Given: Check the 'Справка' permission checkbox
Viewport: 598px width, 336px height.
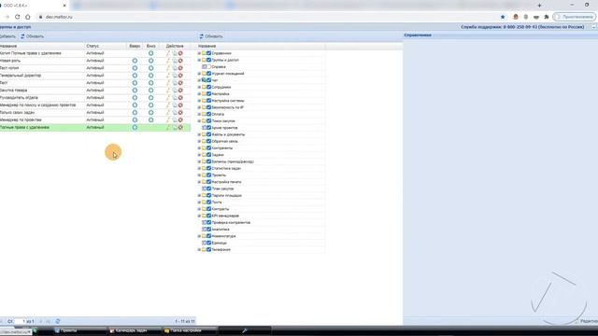Looking at the screenshot, I should pos(208,66).
